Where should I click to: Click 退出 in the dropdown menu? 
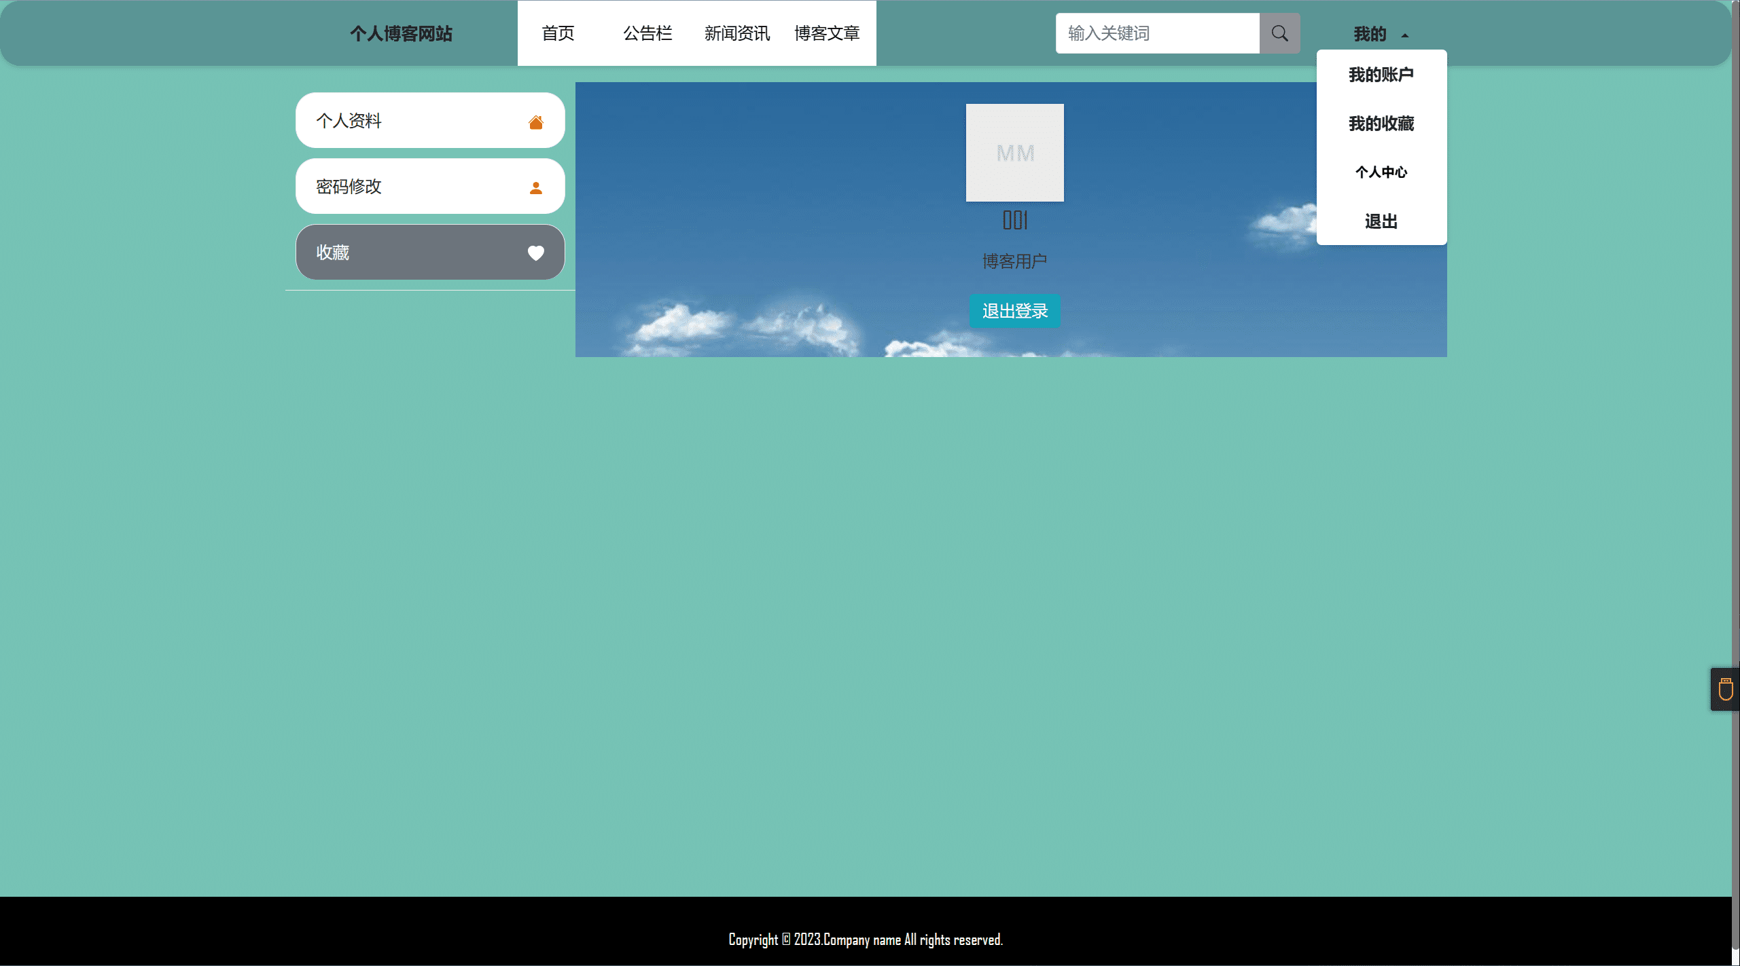tap(1381, 221)
